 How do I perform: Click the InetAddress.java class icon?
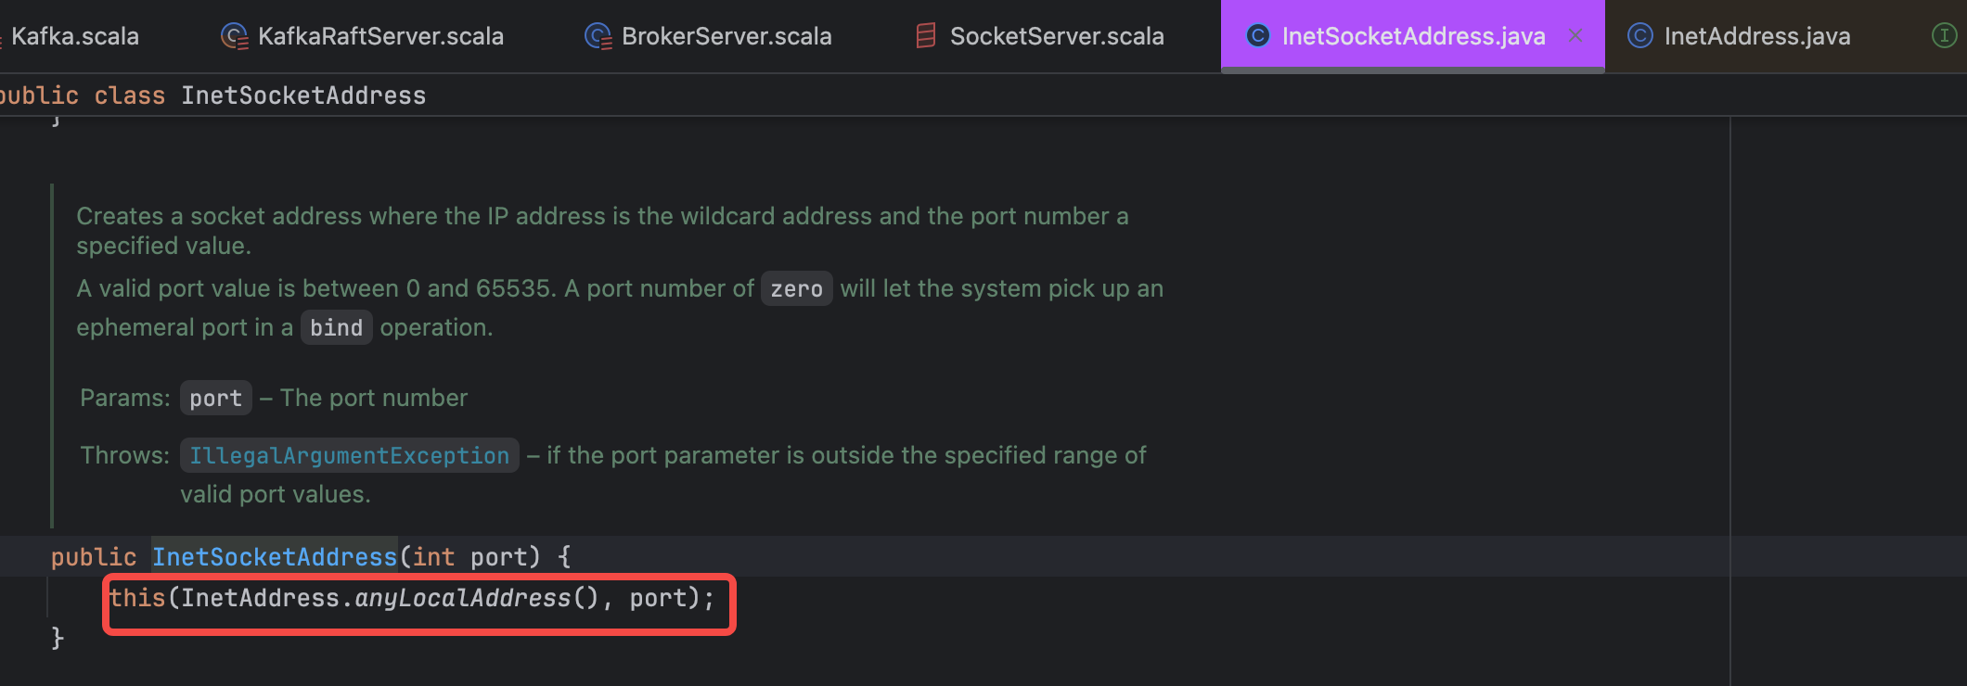[x=1639, y=36]
